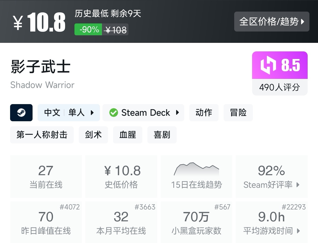The height and width of the screenshot is (243, 318).
Task: Expand the Steam Deck compatibility tag
Action: click(x=143, y=113)
